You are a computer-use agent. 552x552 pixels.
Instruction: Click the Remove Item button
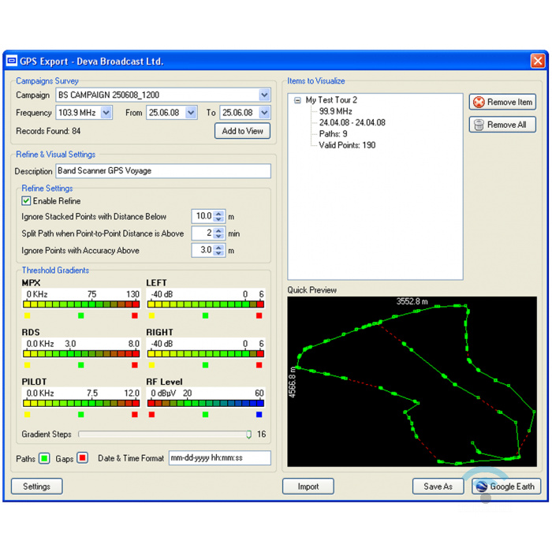point(502,102)
